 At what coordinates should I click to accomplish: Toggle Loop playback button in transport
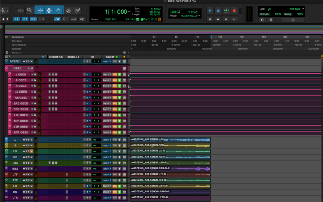tap(226, 11)
